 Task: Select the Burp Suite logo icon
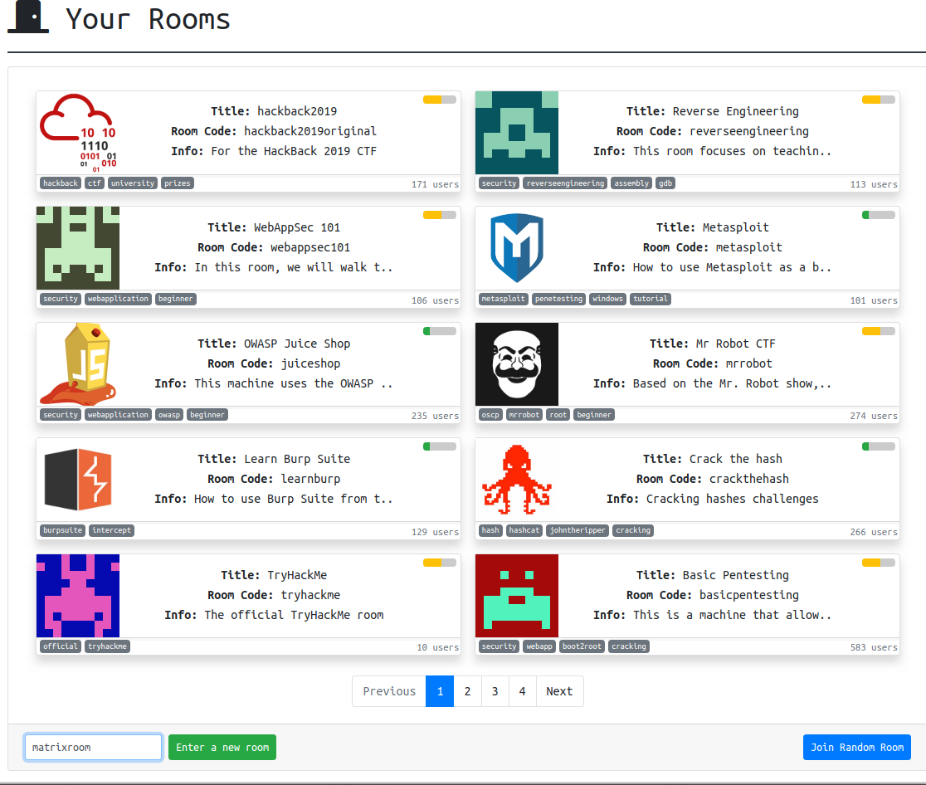78,479
